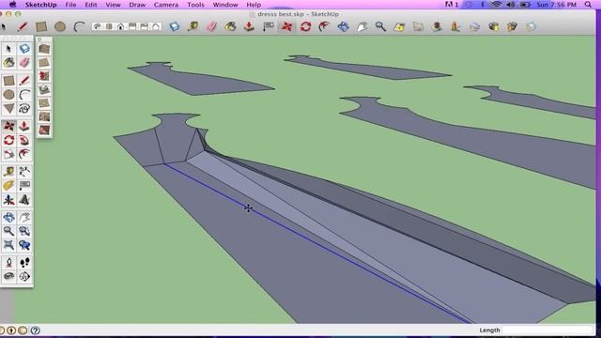Activate the Sandbox Smoove tool
This screenshot has height=338, width=601.
pos(44,76)
